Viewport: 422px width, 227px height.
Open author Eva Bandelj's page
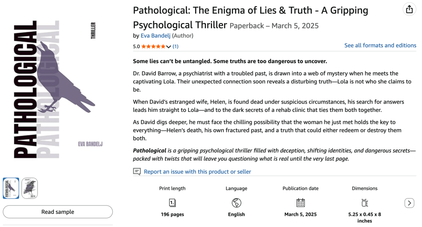(156, 36)
